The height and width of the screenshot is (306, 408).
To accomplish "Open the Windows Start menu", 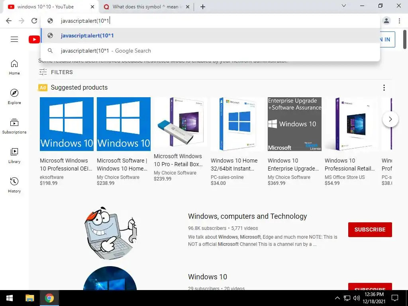I will pos(10,298).
